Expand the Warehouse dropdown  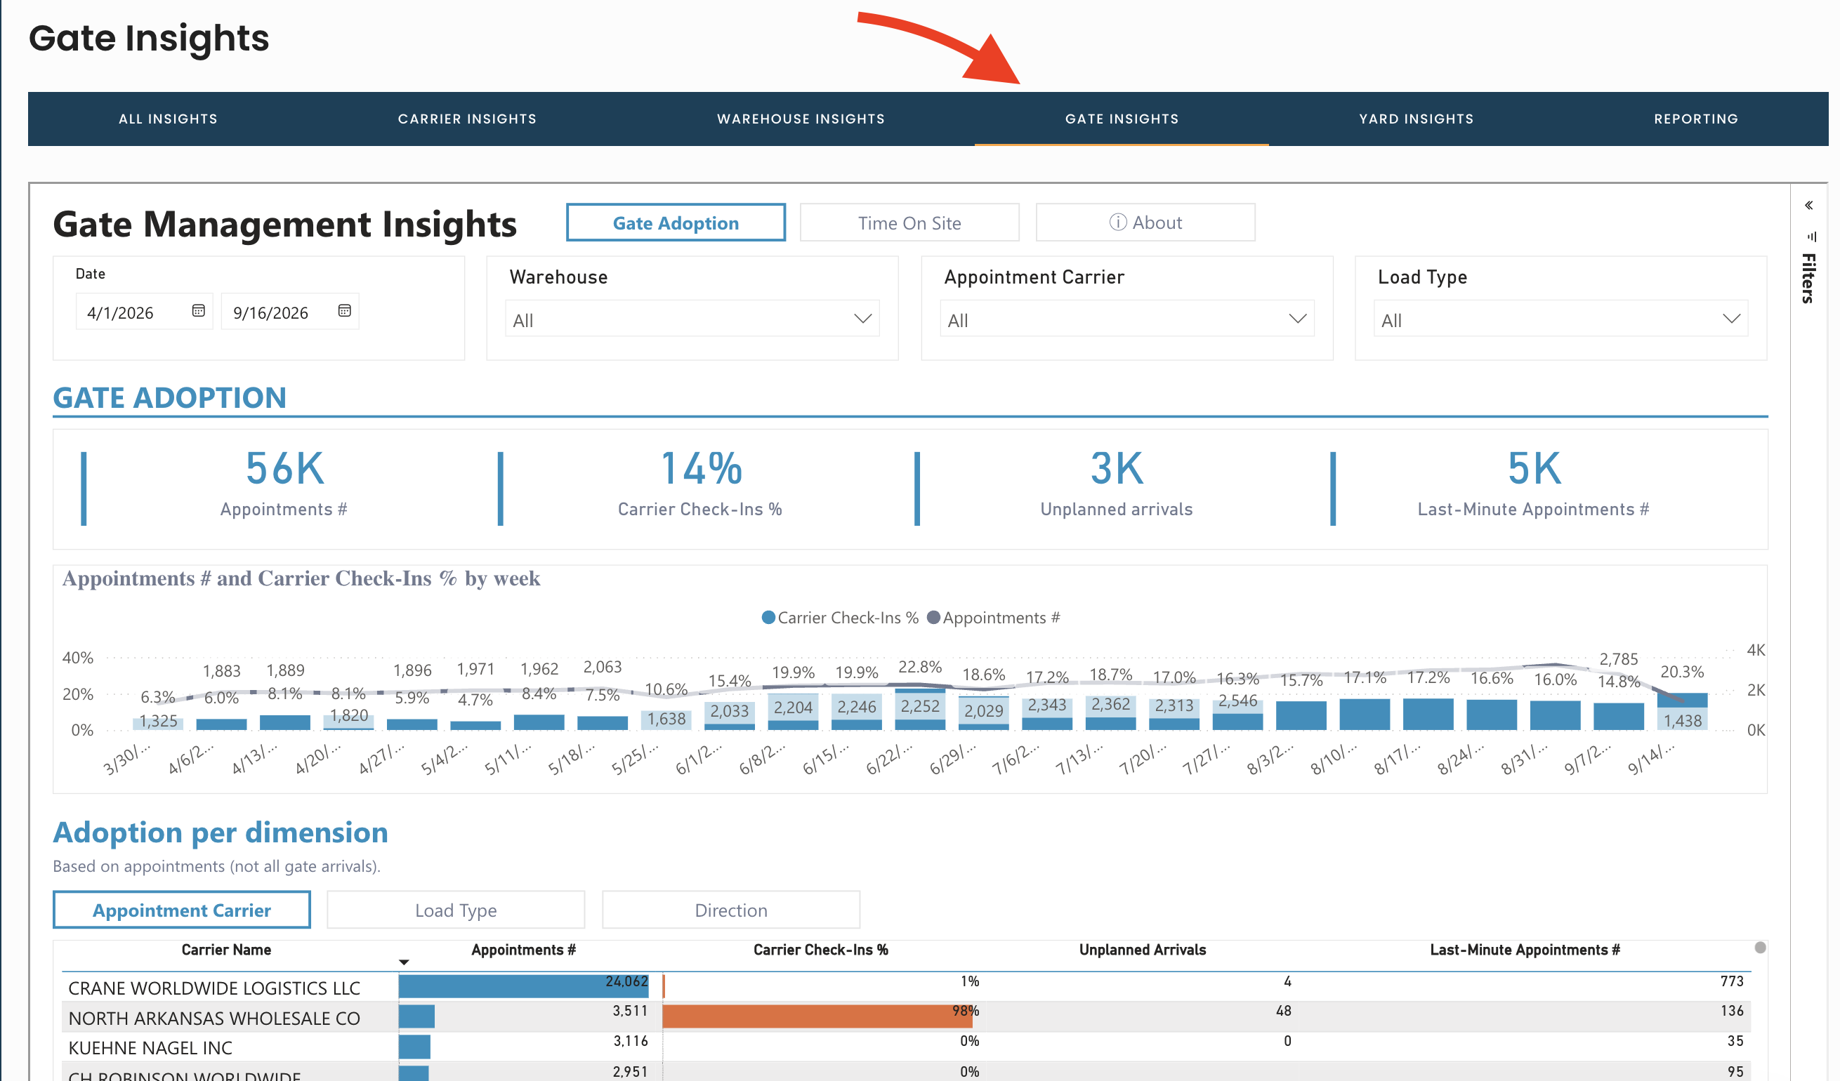[692, 319]
